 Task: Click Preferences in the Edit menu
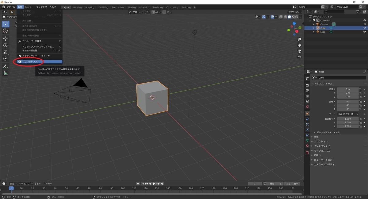coord(40,62)
